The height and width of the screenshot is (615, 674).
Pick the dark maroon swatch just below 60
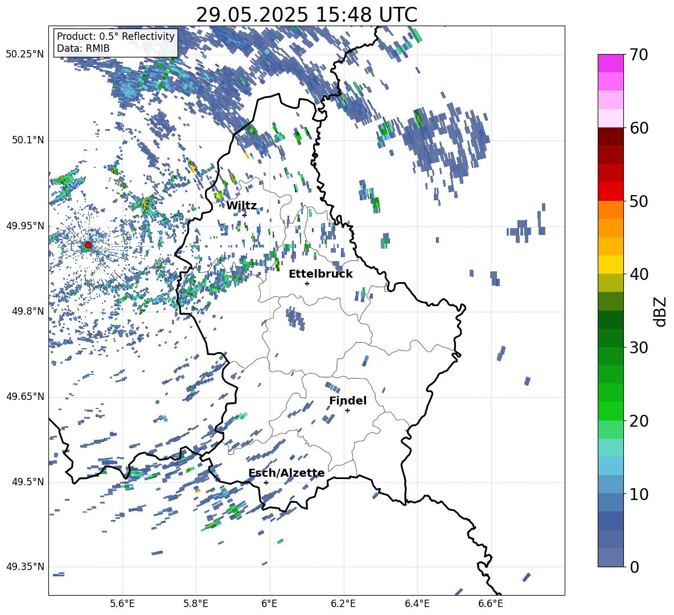[x=611, y=137]
